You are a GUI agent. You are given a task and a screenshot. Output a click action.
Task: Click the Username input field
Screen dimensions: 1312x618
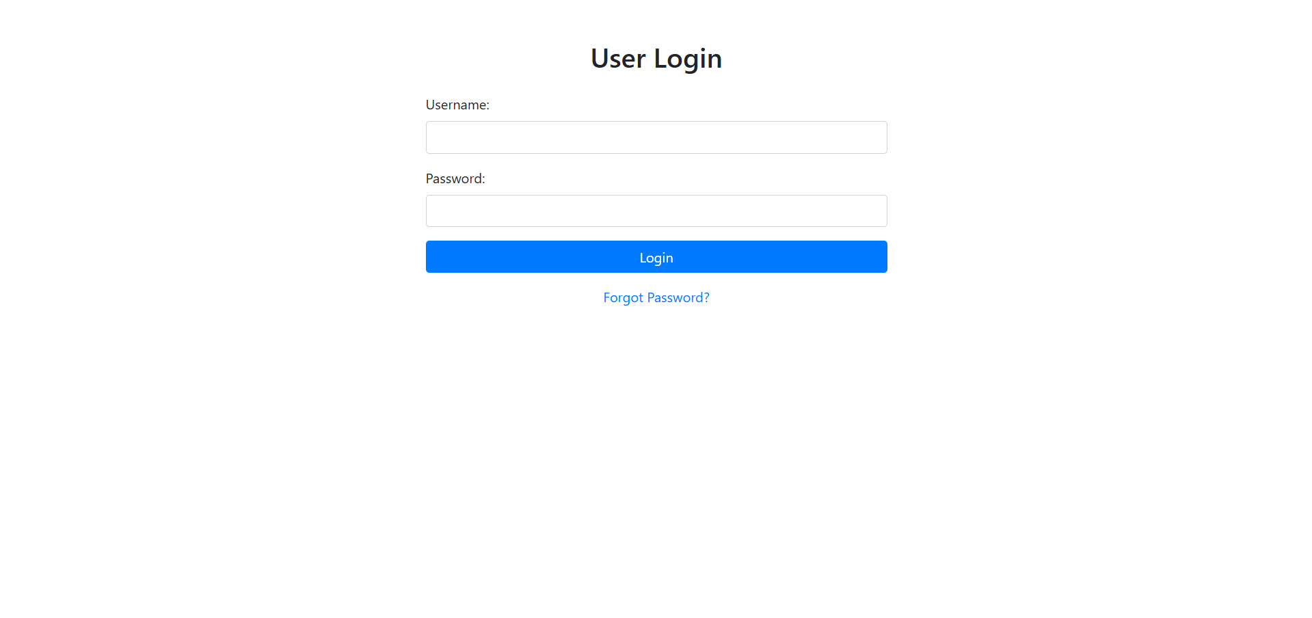coord(656,137)
